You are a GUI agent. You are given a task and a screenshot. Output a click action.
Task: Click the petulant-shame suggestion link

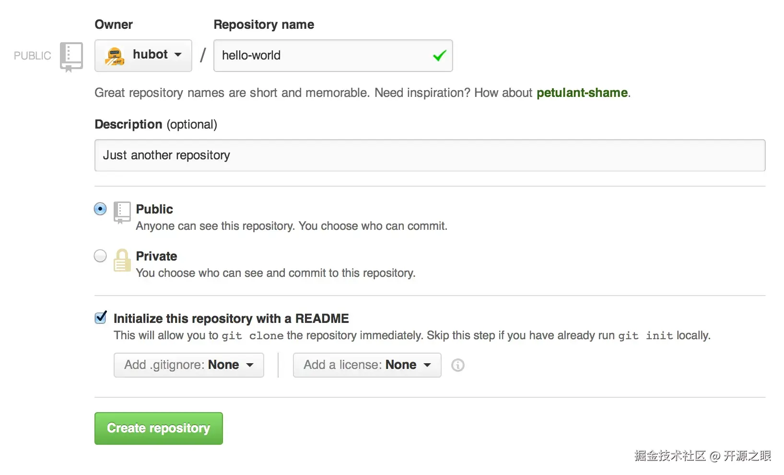click(x=582, y=93)
